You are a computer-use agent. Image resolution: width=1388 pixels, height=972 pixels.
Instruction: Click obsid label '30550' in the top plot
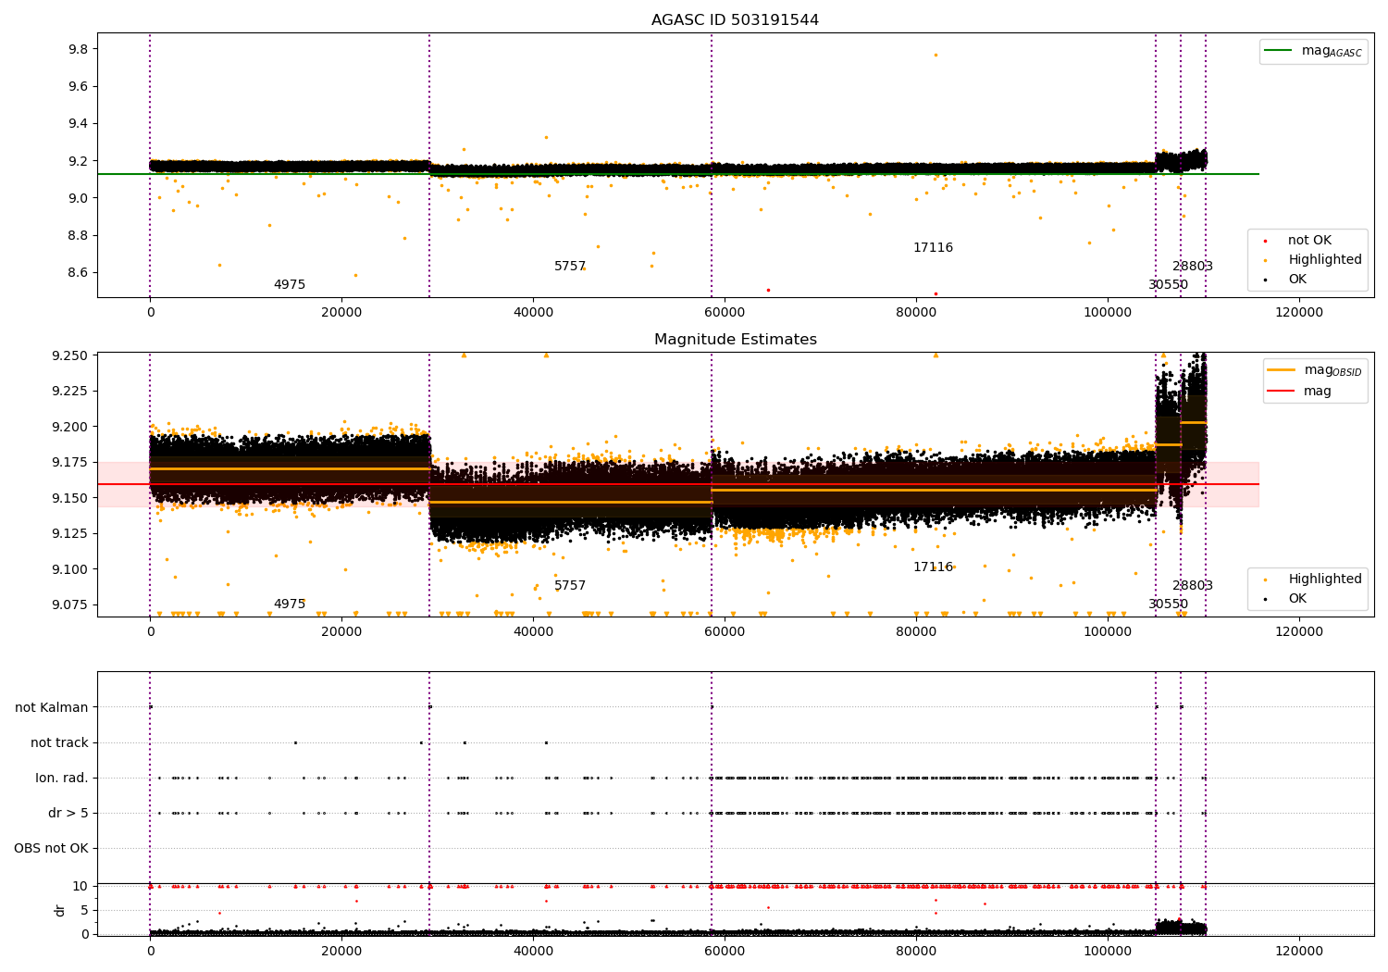point(1169,285)
